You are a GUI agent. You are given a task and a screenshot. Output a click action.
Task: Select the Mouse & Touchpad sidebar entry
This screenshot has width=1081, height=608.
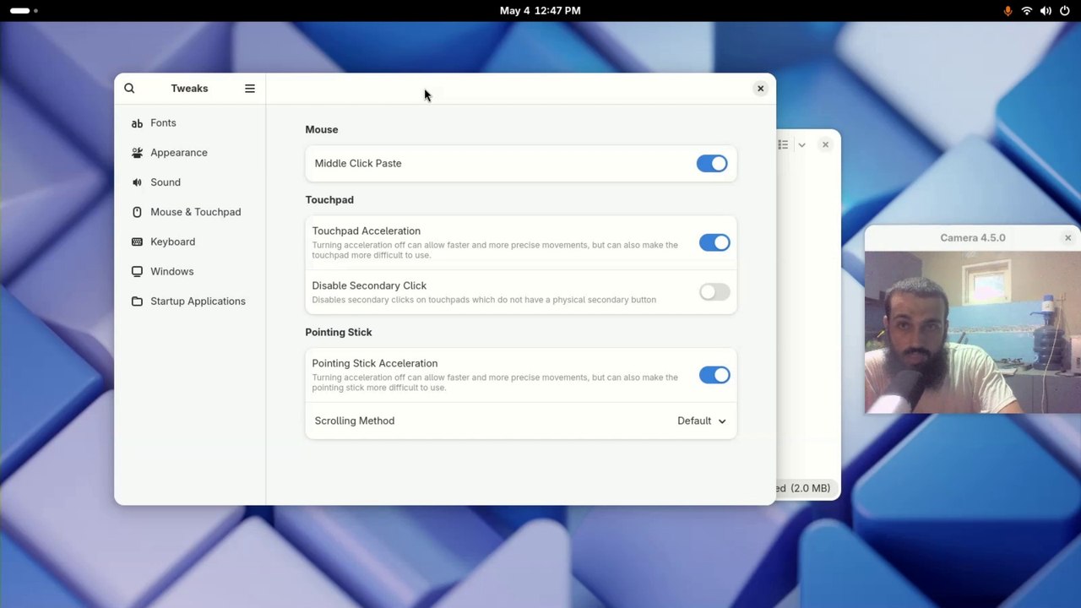190,212
